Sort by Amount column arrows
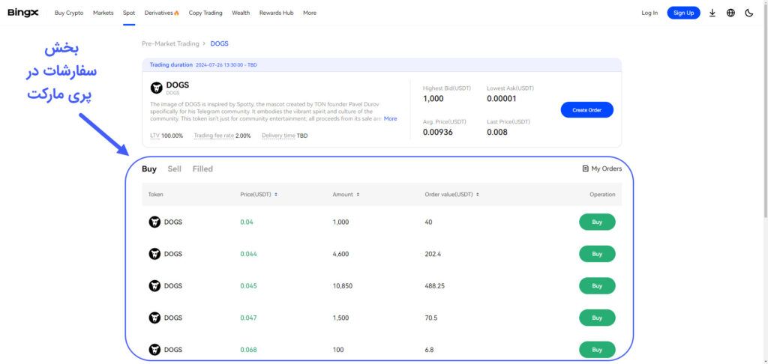The width and height of the screenshot is (768, 364). pyautogui.click(x=357, y=195)
